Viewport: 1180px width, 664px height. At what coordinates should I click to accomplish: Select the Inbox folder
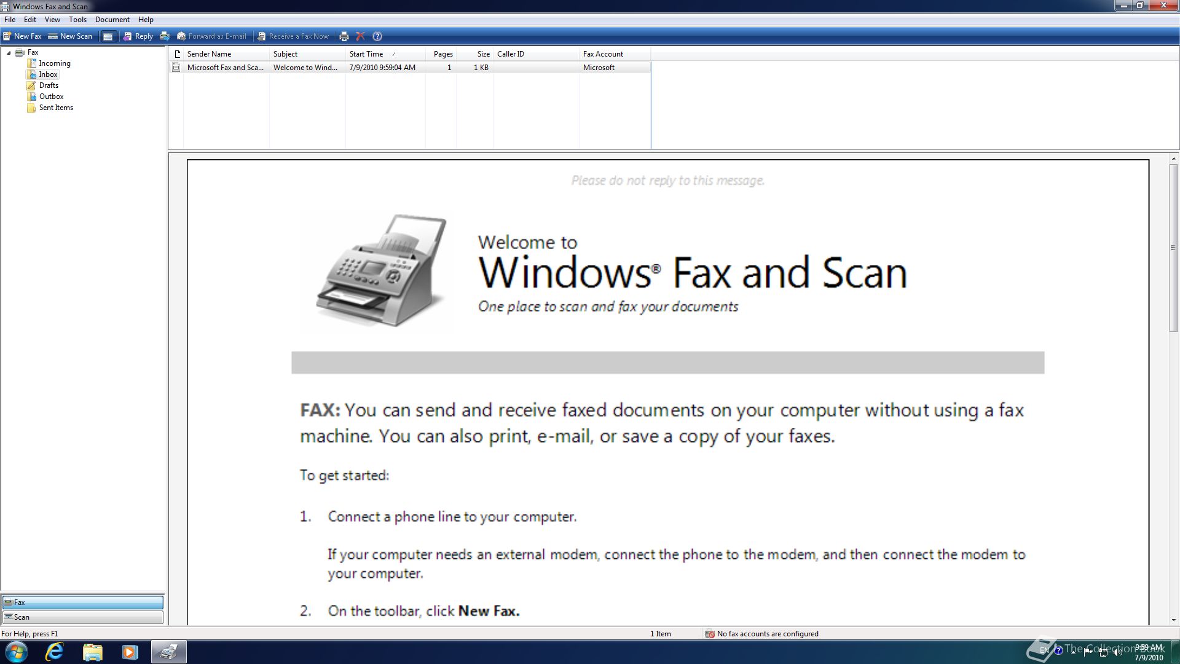(x=48, y=74)
